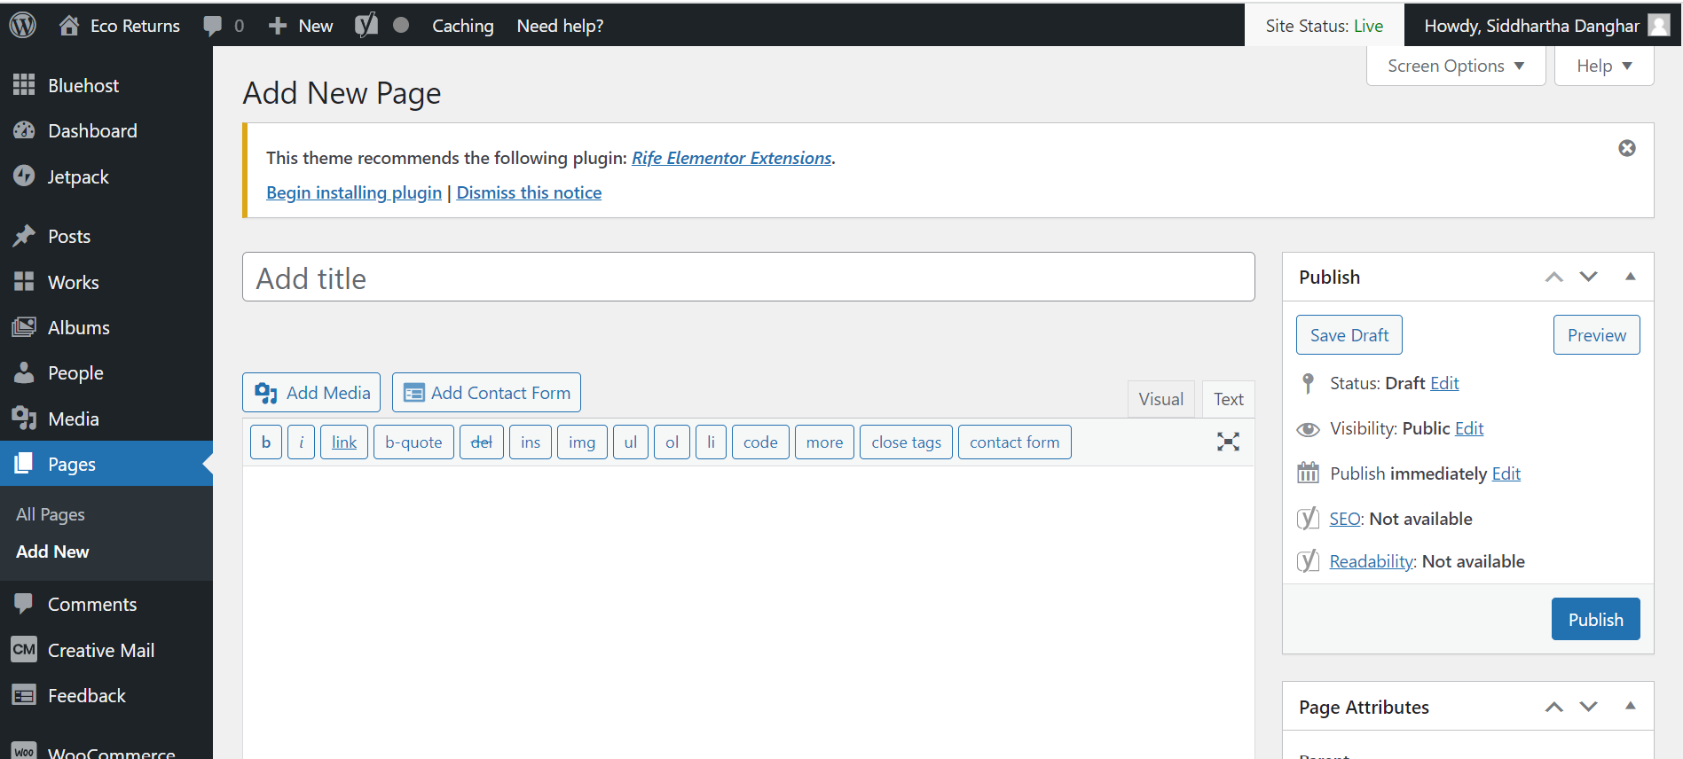Switch to the Text editor tab
Screen dimensions: 1683x759
[1228, 399]
